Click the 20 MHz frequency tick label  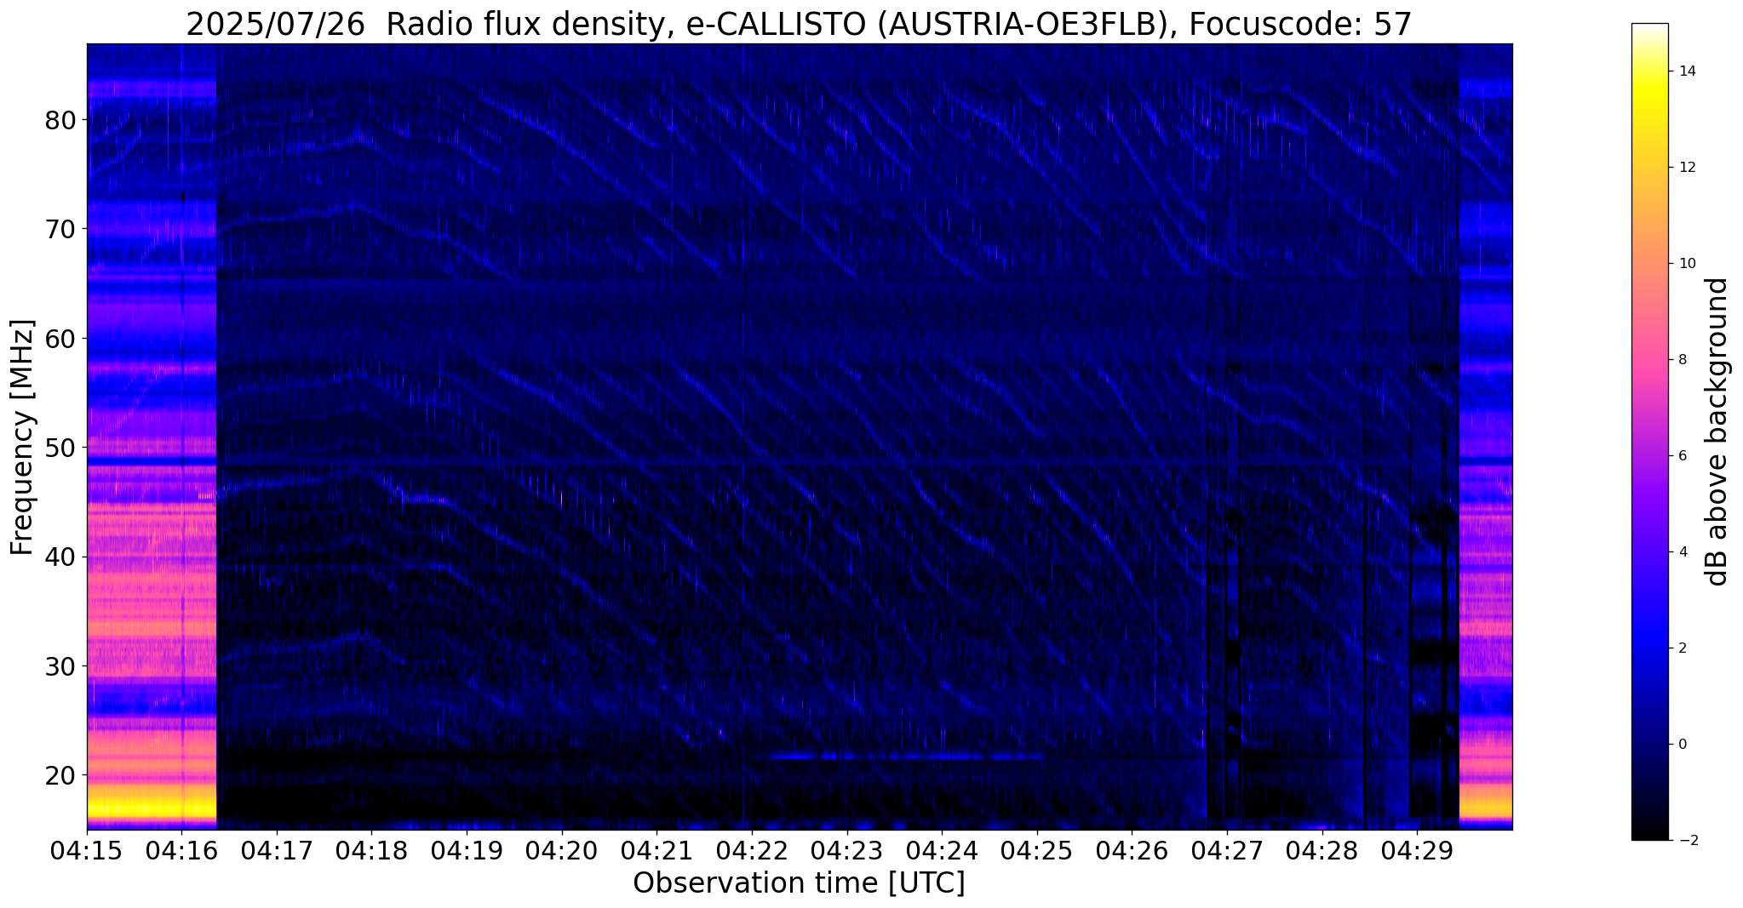[60, 775]
